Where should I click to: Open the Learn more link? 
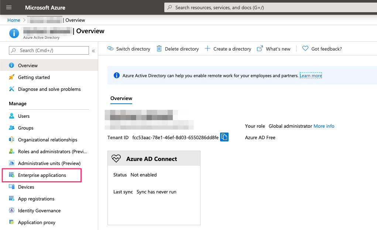tap(311, 76)
